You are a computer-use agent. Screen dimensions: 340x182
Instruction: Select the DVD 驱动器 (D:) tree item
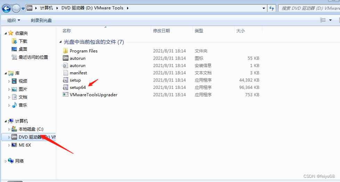click(x=28, y=137)
